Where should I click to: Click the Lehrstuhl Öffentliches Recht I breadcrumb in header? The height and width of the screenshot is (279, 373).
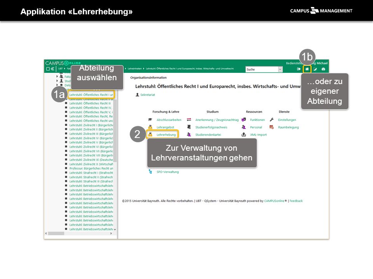tap(190, 69)
